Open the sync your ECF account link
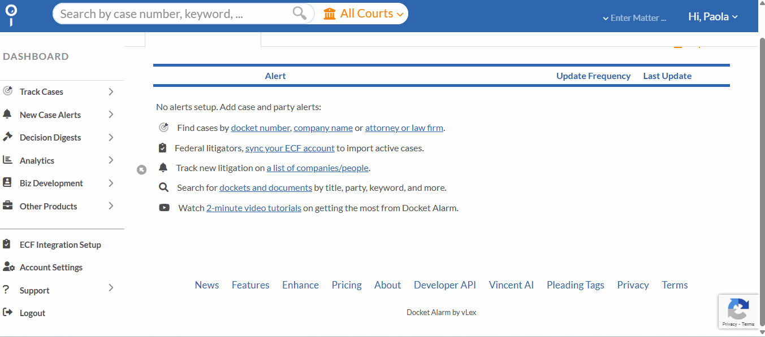 click(x=289, y=148)
